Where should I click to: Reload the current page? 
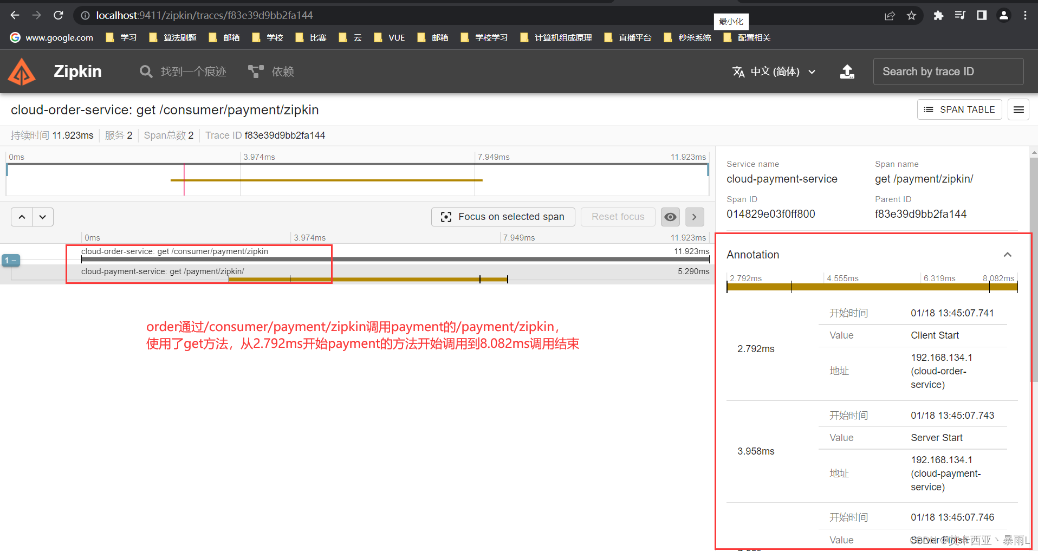click(59, 15)
